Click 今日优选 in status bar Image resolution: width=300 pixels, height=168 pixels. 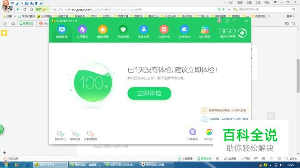click(11, 158)
